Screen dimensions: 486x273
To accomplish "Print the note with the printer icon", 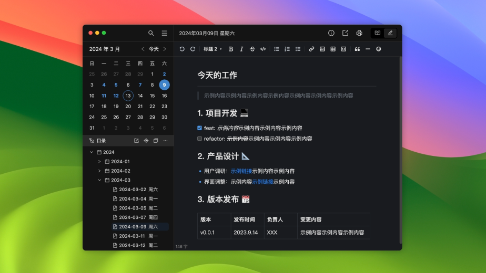I will [359, 33].
